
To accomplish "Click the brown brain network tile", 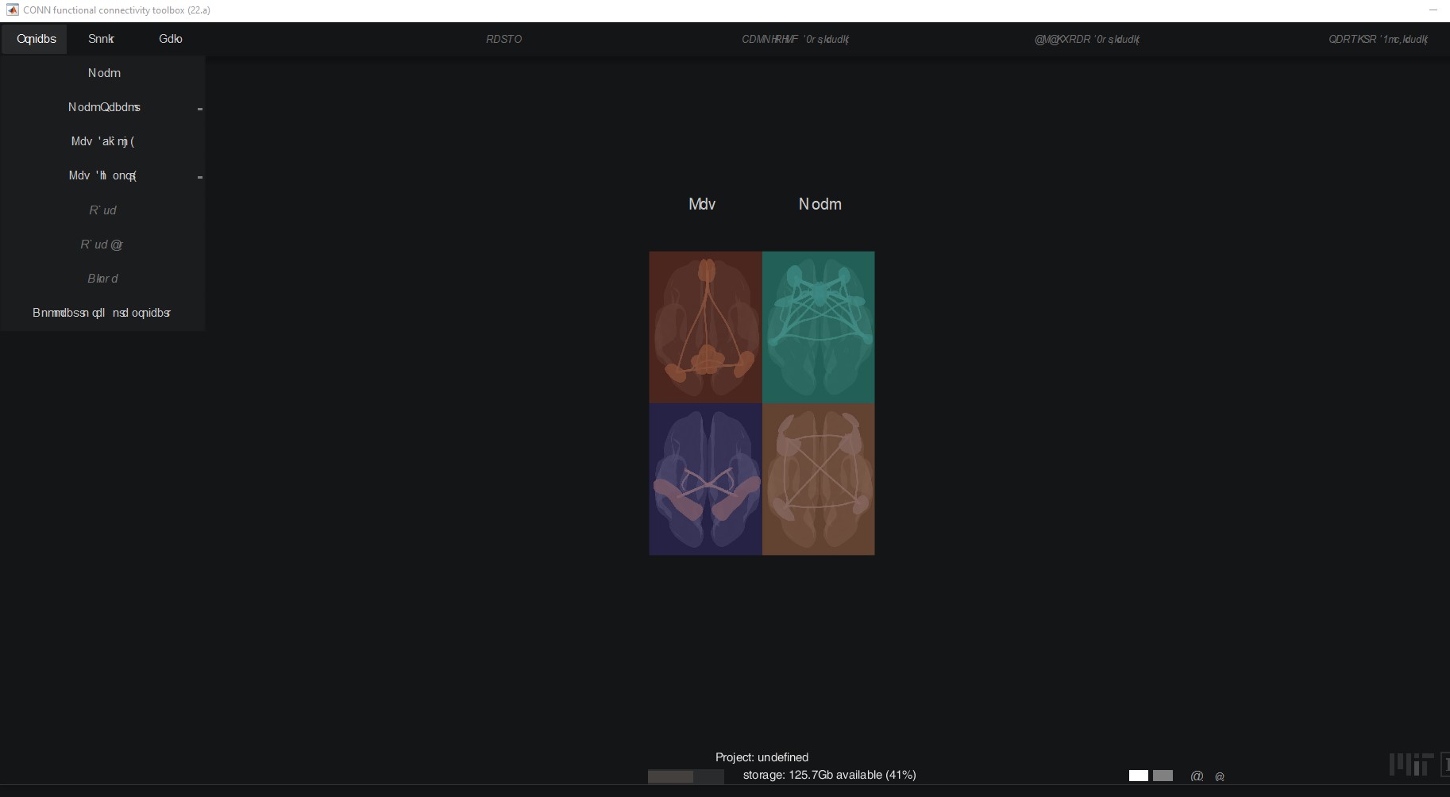I will point(818,479).
